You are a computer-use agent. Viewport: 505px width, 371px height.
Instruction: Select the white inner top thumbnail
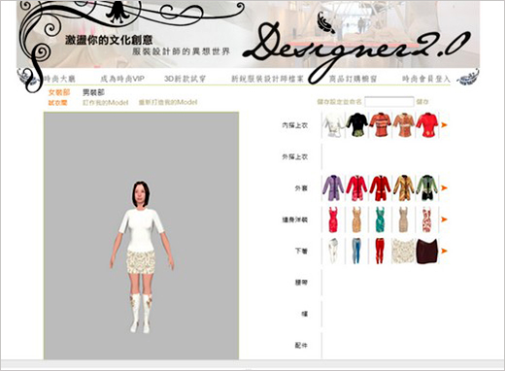pos(333,125)
